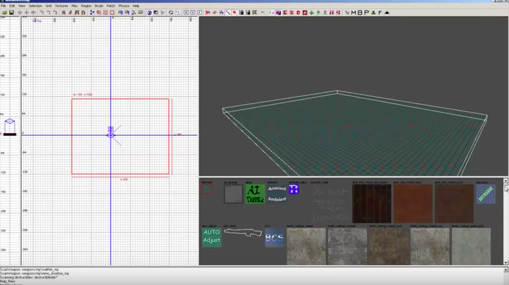Open the Brush menu
The image size is (509, 285).
(x=99, y=5)
